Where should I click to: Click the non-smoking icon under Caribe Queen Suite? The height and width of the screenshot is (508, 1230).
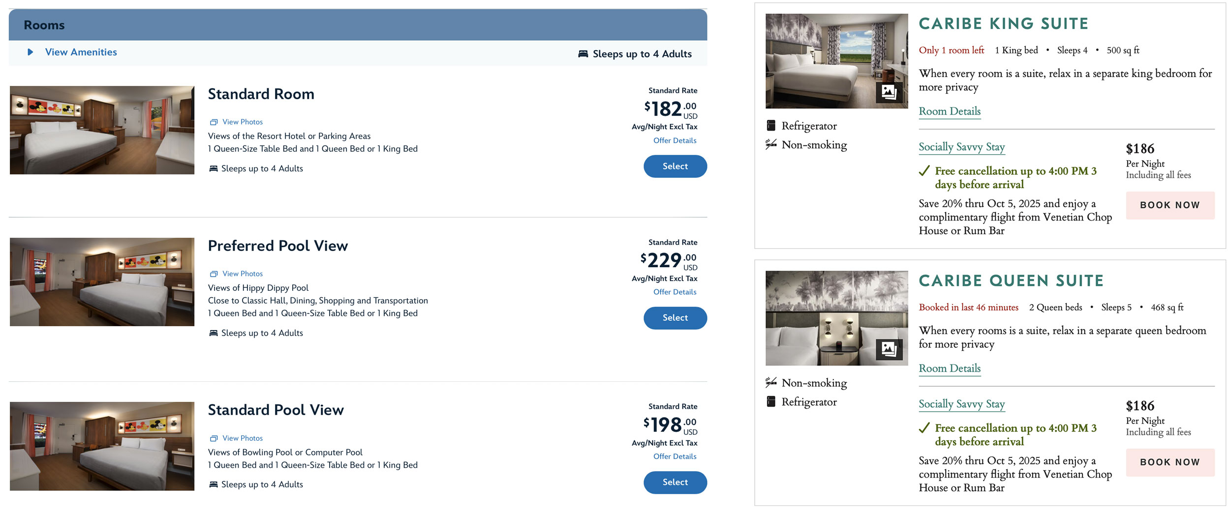tap(771, 382)
